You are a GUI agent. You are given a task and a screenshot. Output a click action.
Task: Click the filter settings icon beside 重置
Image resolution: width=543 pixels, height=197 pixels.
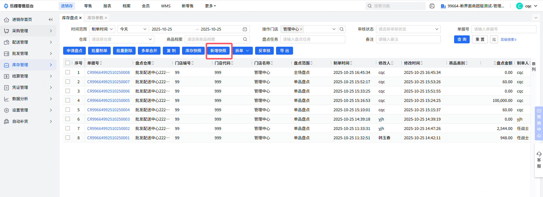pyautogui.click(x=494, y=39)
